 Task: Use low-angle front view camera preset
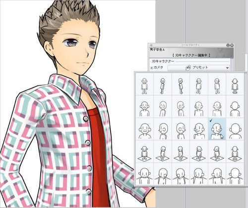(144, 174)
